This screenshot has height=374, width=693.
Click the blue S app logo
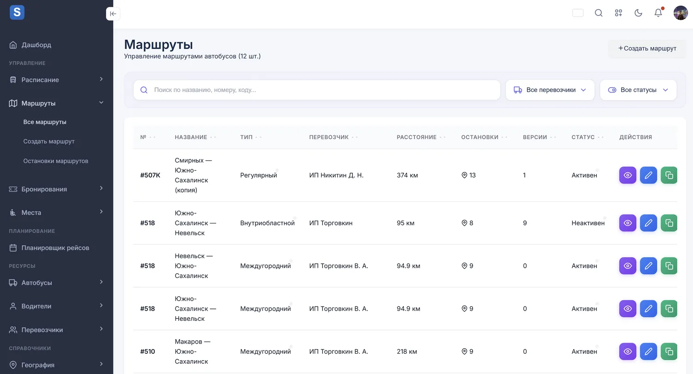click(x=17, y=12)
